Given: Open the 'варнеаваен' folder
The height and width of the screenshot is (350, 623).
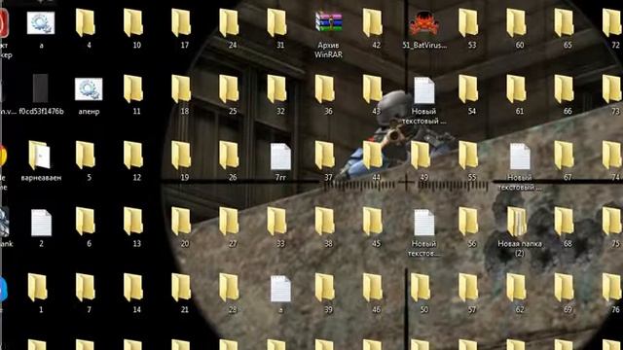Looking at the screenshot, I should click(39, 156).
